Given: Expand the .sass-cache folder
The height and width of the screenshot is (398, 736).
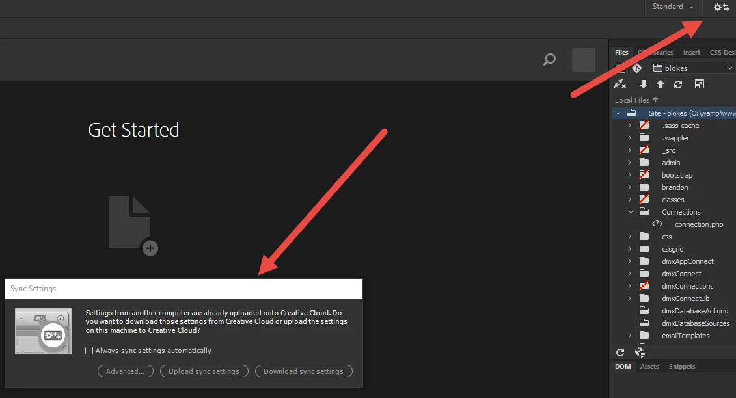Looking at the screenshot, I should pos(630,126).
